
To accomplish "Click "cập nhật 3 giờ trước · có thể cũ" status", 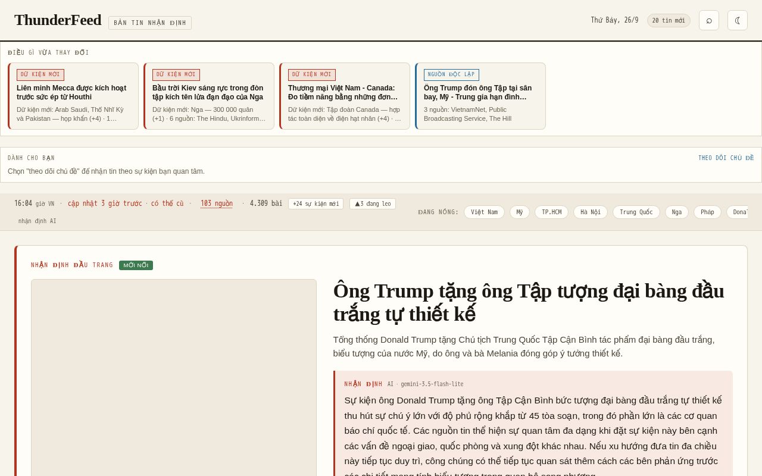I will [126, 203].
